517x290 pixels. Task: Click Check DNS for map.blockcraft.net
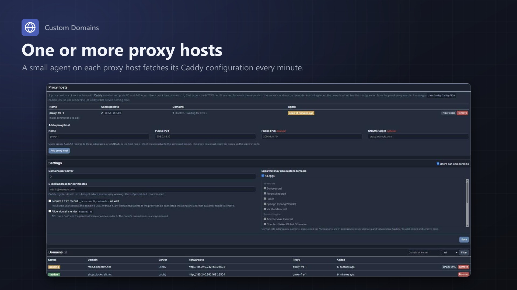coord(449,267)
